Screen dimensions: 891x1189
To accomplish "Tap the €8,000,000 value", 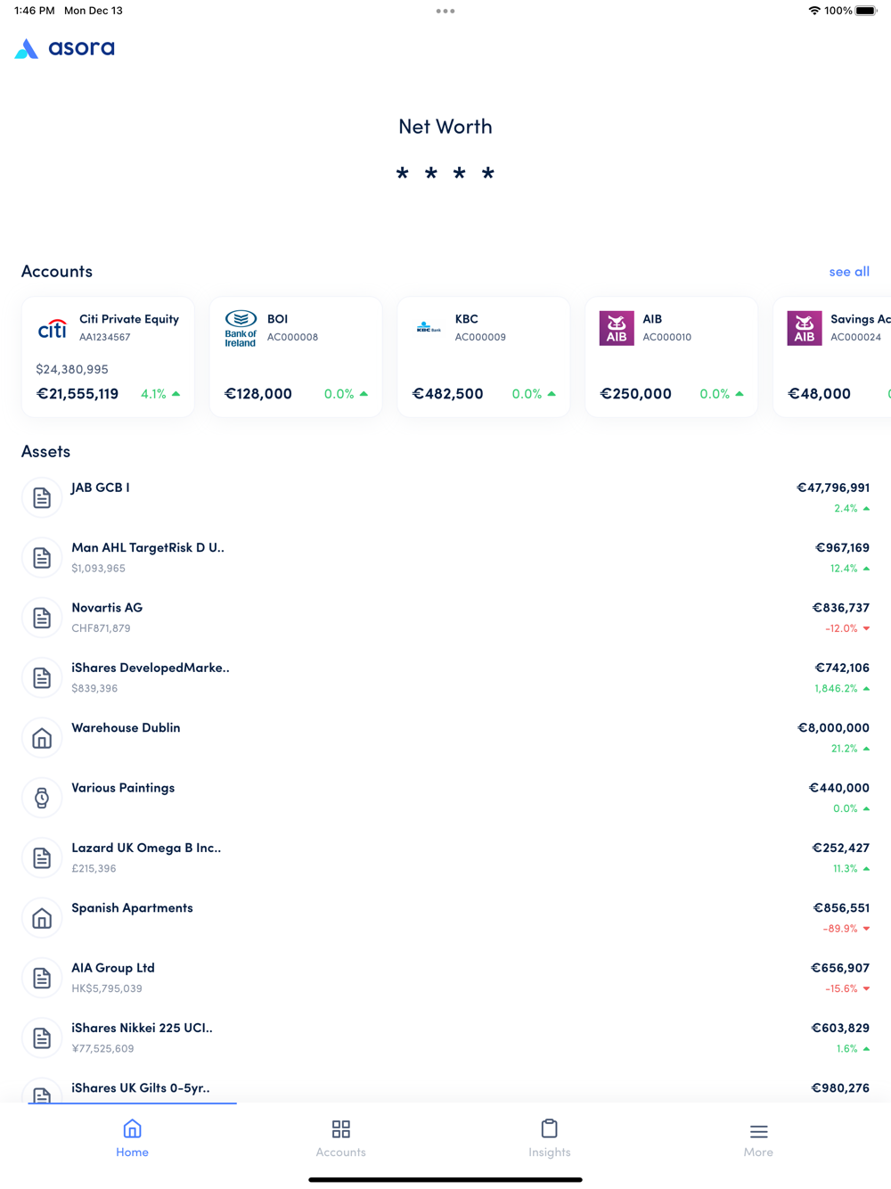I will click(833, 727).
